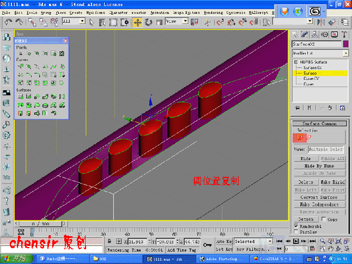The image size is (352, 264).
Task: Open the Windows Start button
Action: tap(16, 259)
